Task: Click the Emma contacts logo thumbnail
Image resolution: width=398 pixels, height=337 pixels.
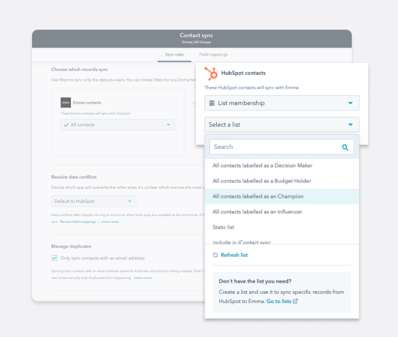Action: (x=66, y=102)
